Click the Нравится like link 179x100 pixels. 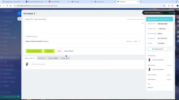[x=129, y=41]
